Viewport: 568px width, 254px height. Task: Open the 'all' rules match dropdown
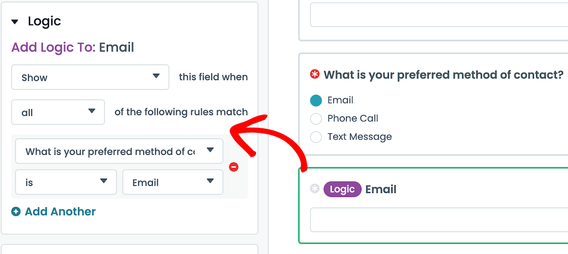pyautogui.click(x=58, y=112)
